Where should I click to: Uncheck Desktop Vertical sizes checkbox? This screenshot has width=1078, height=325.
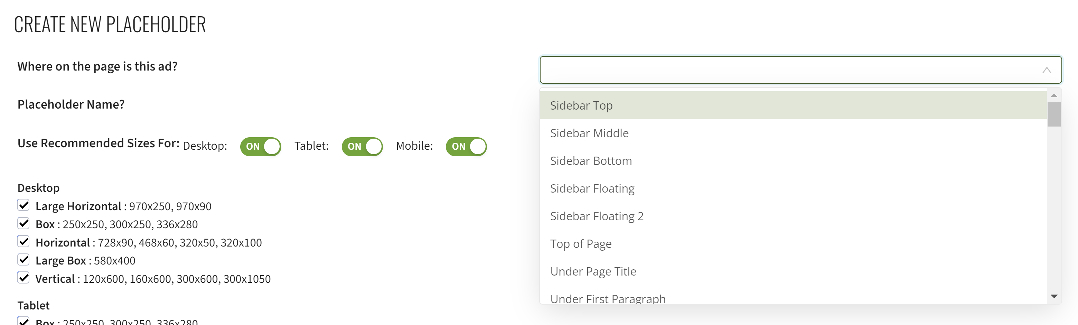[x=24, y=278]
